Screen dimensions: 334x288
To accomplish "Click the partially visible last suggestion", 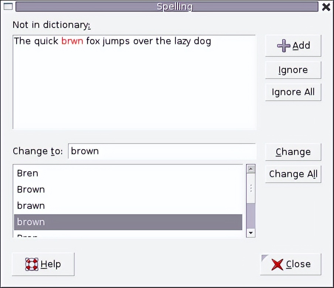I will [x=28, y=235].
